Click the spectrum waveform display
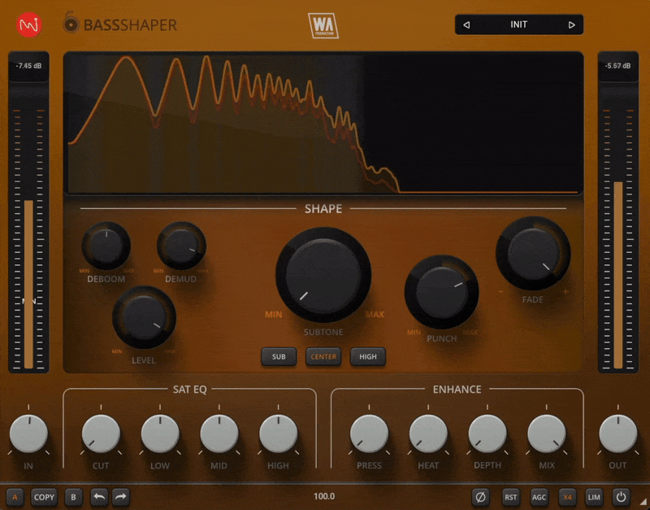650x510 pixels. tap(323, 124)
